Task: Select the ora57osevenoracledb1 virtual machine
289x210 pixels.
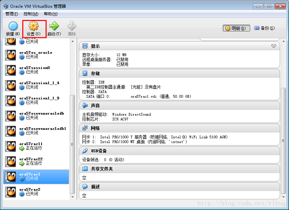Action: 36,131
